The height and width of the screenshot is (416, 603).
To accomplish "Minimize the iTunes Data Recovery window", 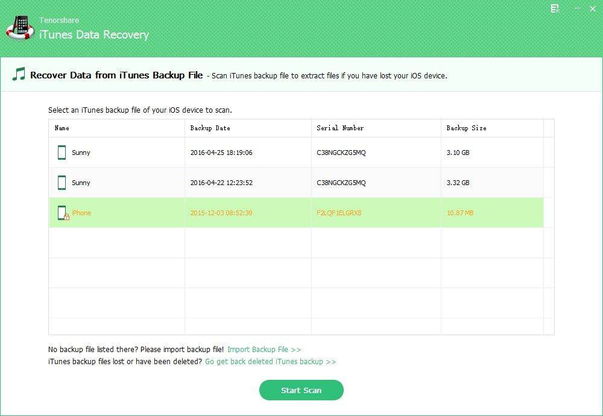I will (578, 8).
